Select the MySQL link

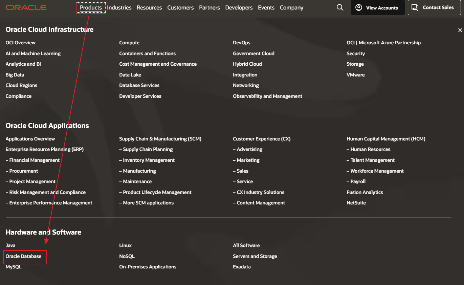pos(14,267)
